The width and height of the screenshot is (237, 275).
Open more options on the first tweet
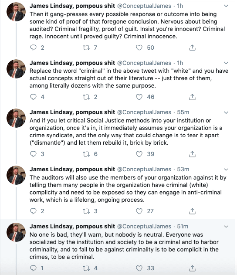click(x=226, y=6)
